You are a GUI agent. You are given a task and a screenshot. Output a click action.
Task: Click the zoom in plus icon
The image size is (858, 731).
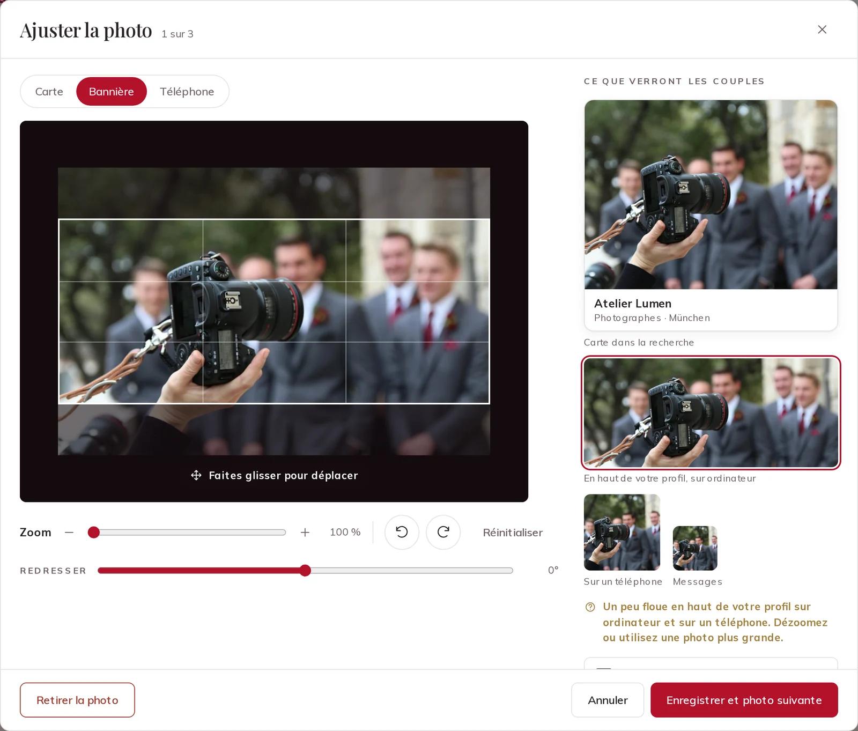[x=305, y=532]
